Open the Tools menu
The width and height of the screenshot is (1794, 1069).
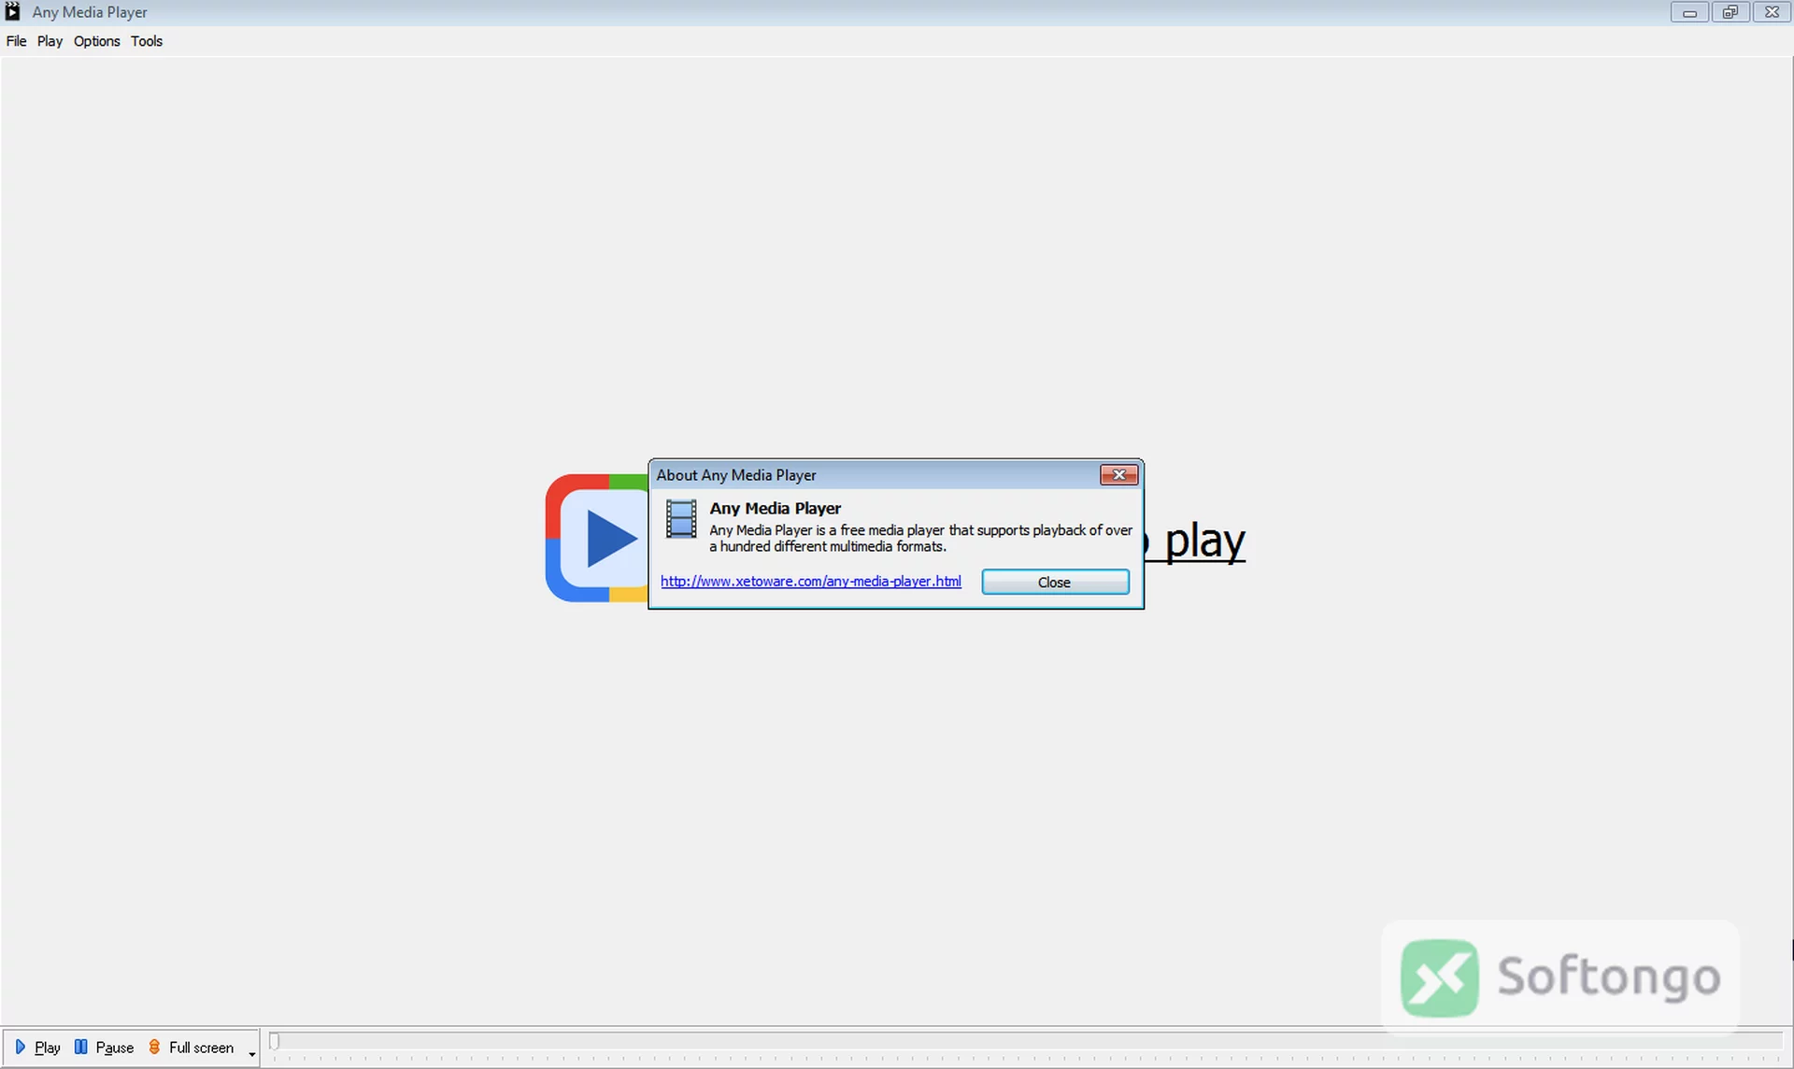click(x=147, y=41)
